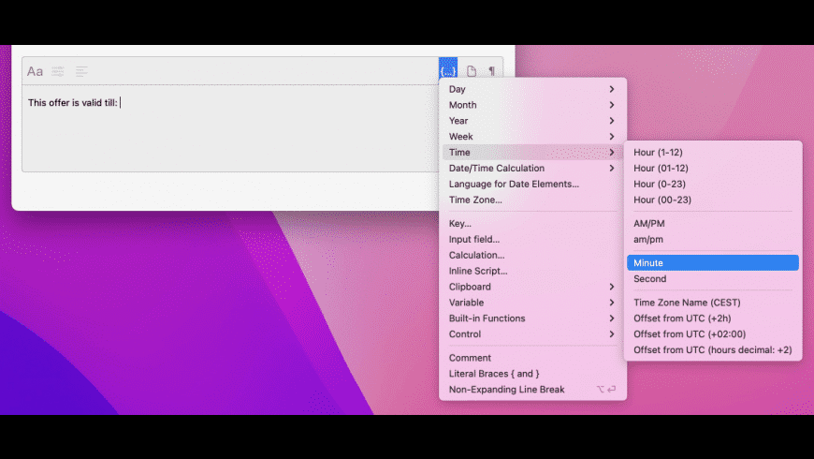Insert Time Zone Name (CEST)
The image size is (814, 459).
(713, 303)
